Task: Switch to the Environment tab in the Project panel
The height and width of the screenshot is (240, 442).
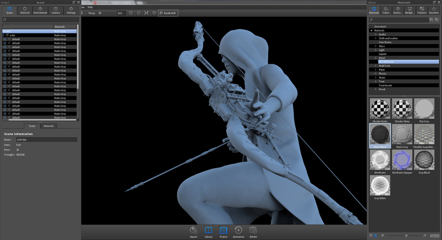Action: coord(40,11)
